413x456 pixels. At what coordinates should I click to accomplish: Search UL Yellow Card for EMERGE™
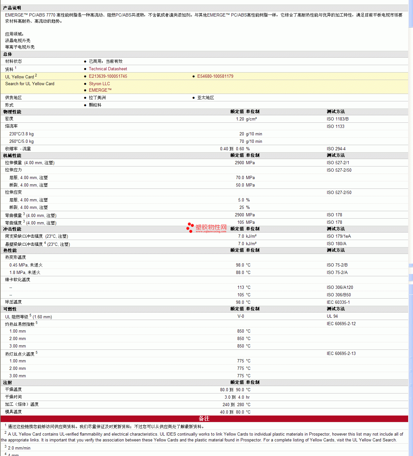pyautogui.click(x=100, y=90)
